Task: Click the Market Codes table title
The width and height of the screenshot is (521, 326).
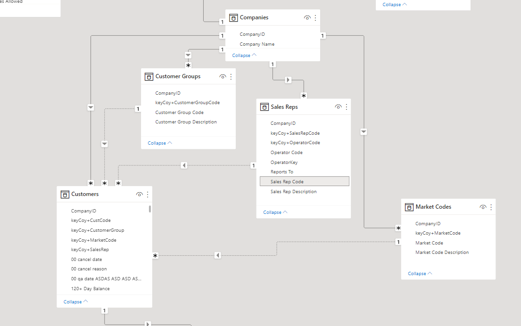Action: tap(433, 207)
